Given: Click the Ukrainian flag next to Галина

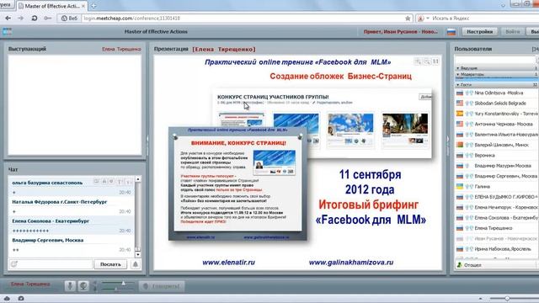Looking at the screenshot, I should point(460,187).
